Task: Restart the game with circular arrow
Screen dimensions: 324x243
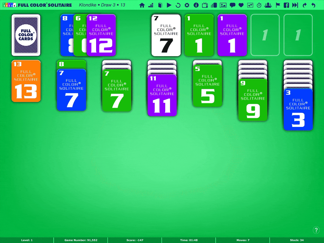Action: click(178, 5)
